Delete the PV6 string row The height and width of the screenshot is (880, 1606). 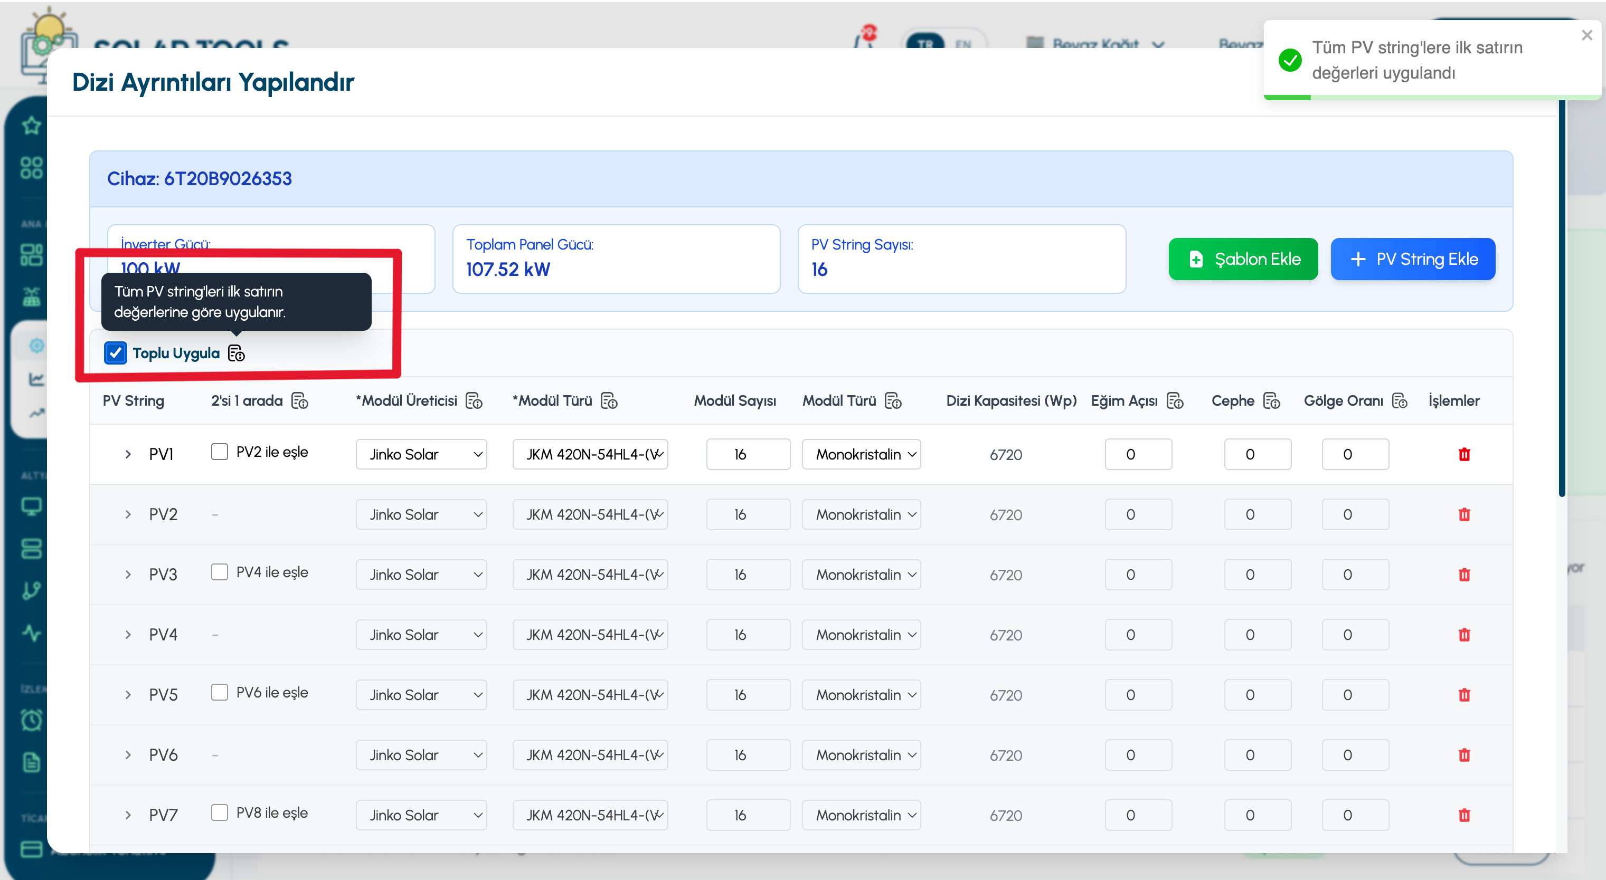pyautogui.click(x=1465, y=755)
